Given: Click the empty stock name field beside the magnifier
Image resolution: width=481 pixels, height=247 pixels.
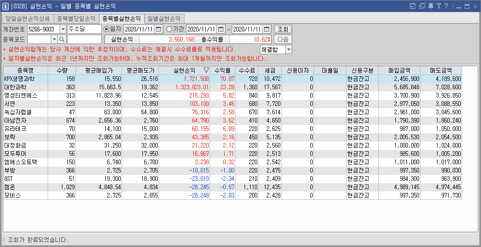Looking at the screenshot, I should coord(84,39).
